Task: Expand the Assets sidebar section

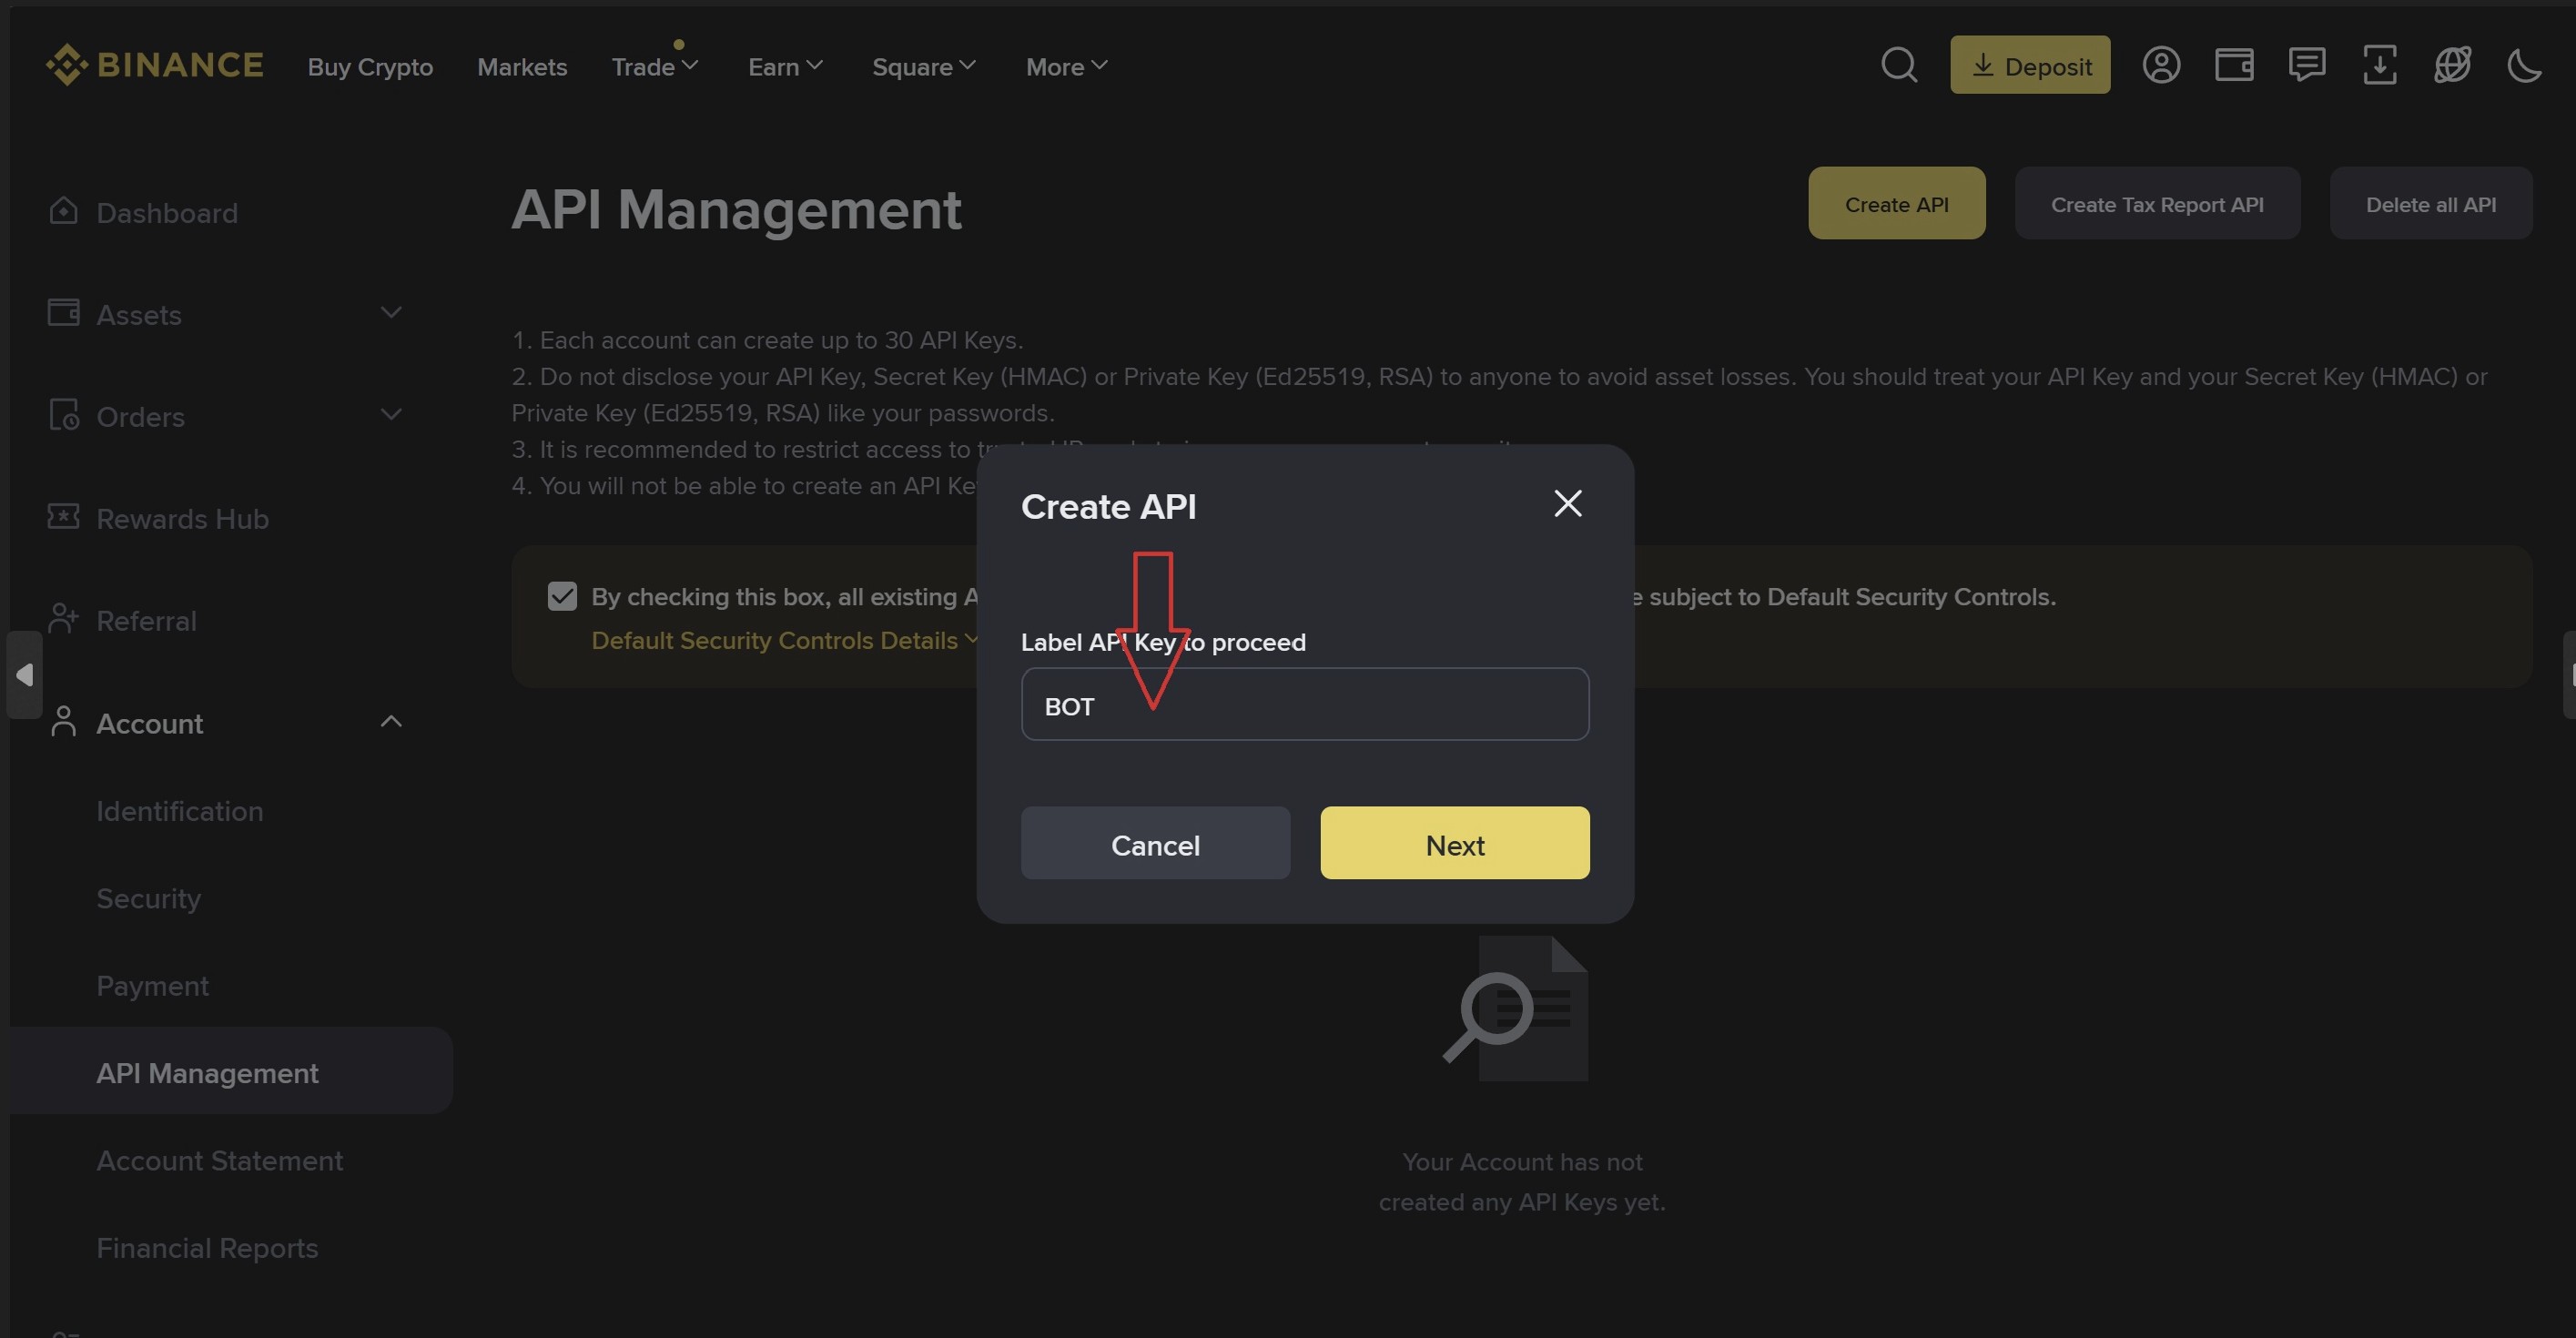Action: [391, 313]
